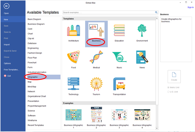Select the Software category
The width and height of the screenshot is (195, 132).
(31, 116)
